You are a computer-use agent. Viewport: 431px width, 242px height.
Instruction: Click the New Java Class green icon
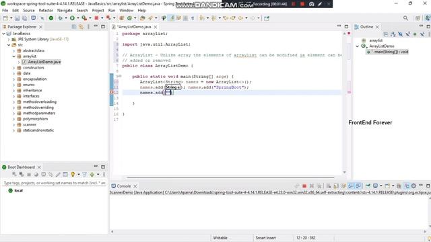129,18
